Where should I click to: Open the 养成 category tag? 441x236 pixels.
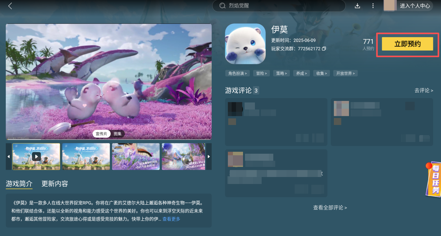(301, 73)
